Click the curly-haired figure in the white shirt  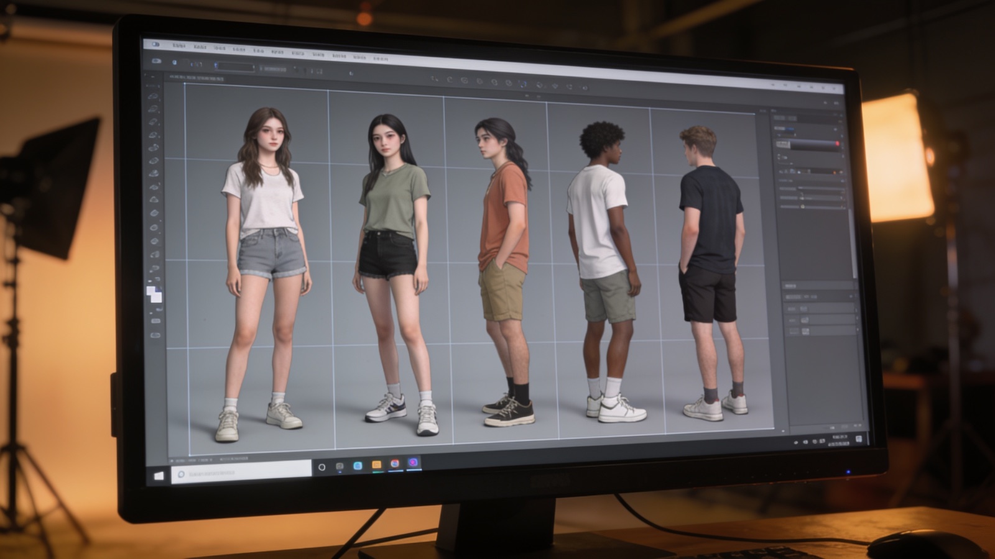pos(606,272)
